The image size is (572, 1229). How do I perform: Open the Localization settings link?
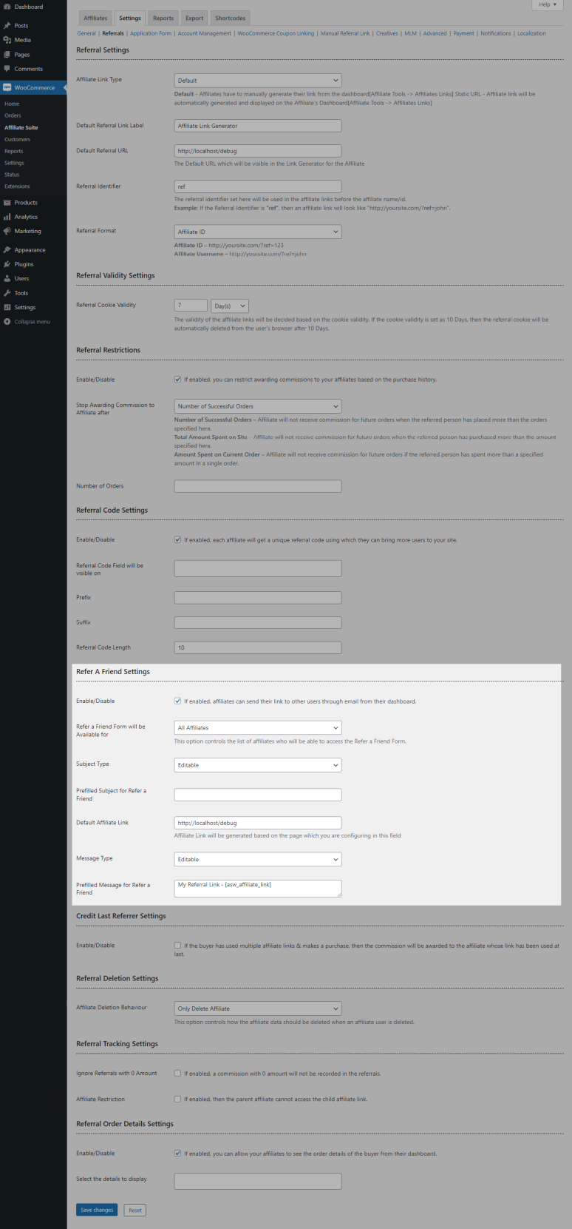532,33
